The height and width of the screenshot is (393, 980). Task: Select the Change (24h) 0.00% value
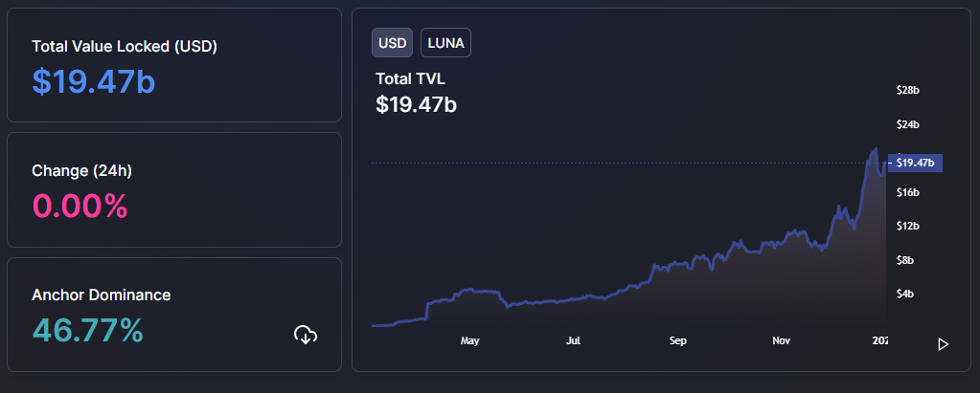click(x=80, y=206)
